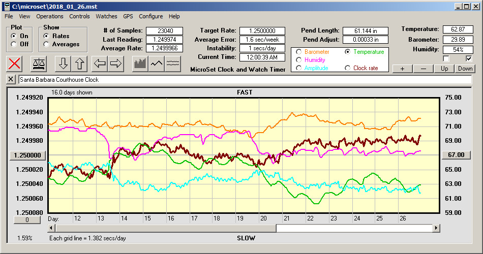
Task: Click the wavy lines graph icon
Action: [173, 63]
